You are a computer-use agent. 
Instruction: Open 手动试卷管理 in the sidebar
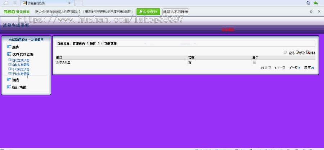21,74
